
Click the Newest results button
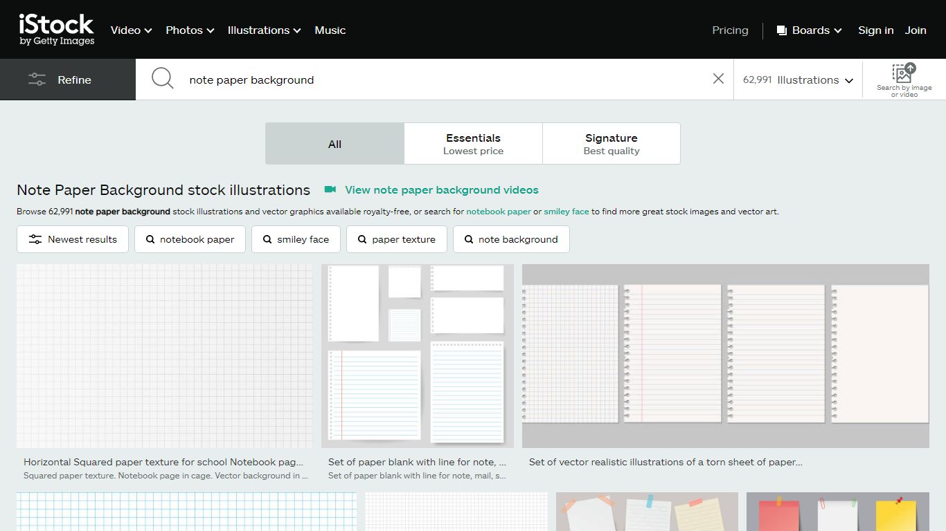tap(73, 239)
